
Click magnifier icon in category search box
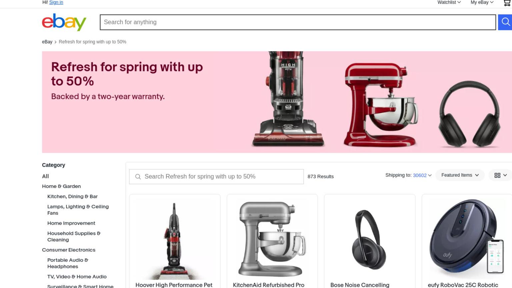click(138, 177)
